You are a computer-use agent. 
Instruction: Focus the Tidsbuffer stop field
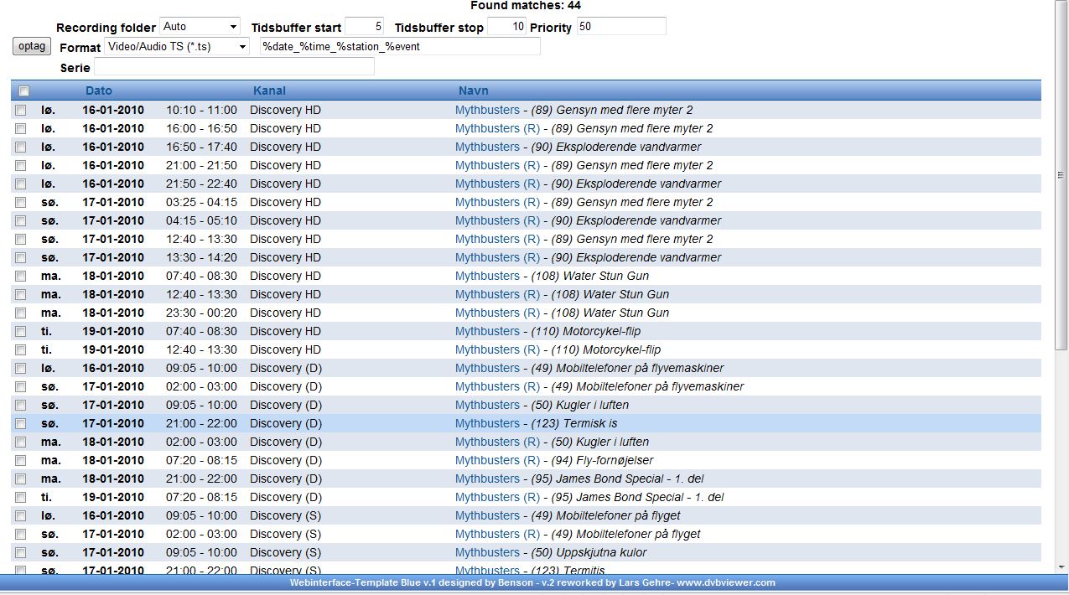pos(507,27)
